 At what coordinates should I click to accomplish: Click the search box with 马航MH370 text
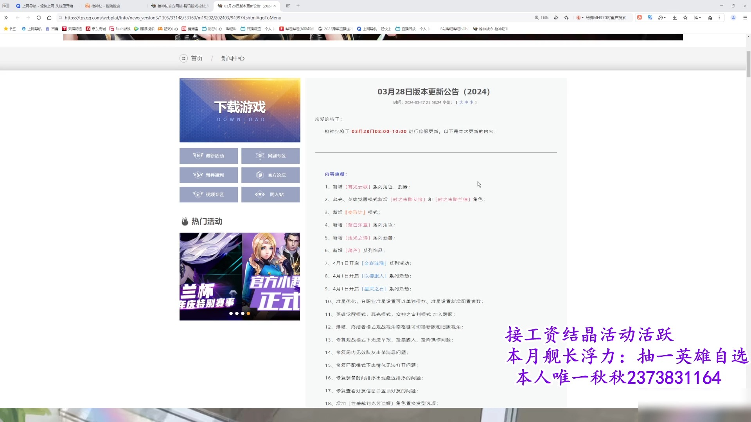606,18
